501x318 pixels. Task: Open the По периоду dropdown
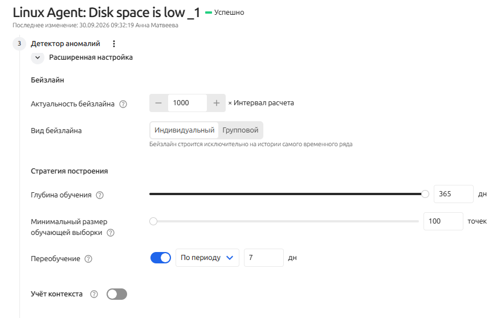click(x=207, y=258)
